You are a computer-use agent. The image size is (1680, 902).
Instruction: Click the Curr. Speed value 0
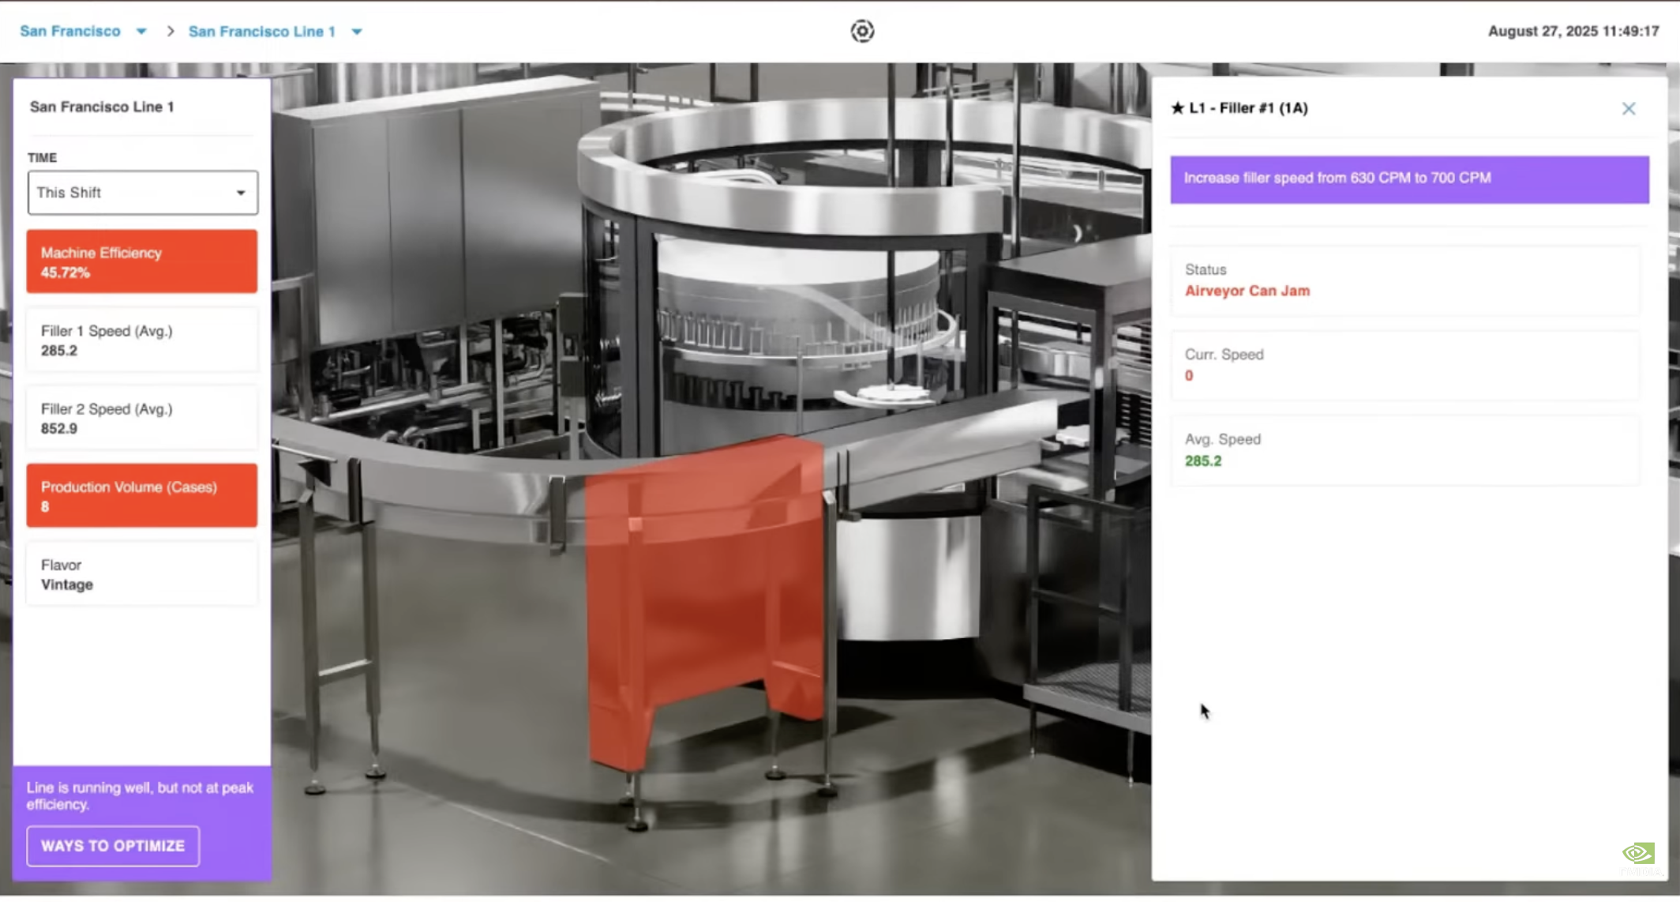tap(1189, 376)
